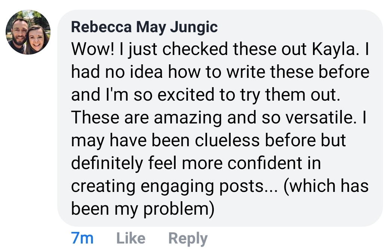The width and height of the screenshot is (389, 251).
Task: Click the word "excited" in the comment
Action: click(x=186, y=95)
